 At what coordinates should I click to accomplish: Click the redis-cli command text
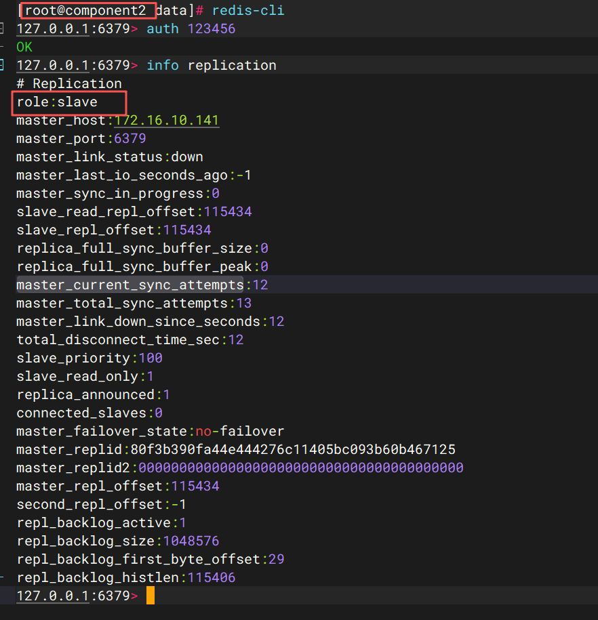(x=248, y=10)
